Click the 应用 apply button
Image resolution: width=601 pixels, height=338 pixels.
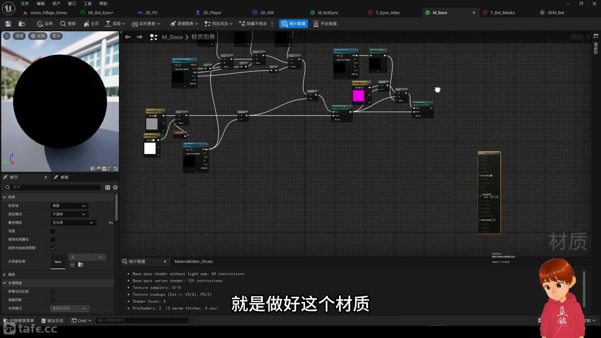coord(45,24)
